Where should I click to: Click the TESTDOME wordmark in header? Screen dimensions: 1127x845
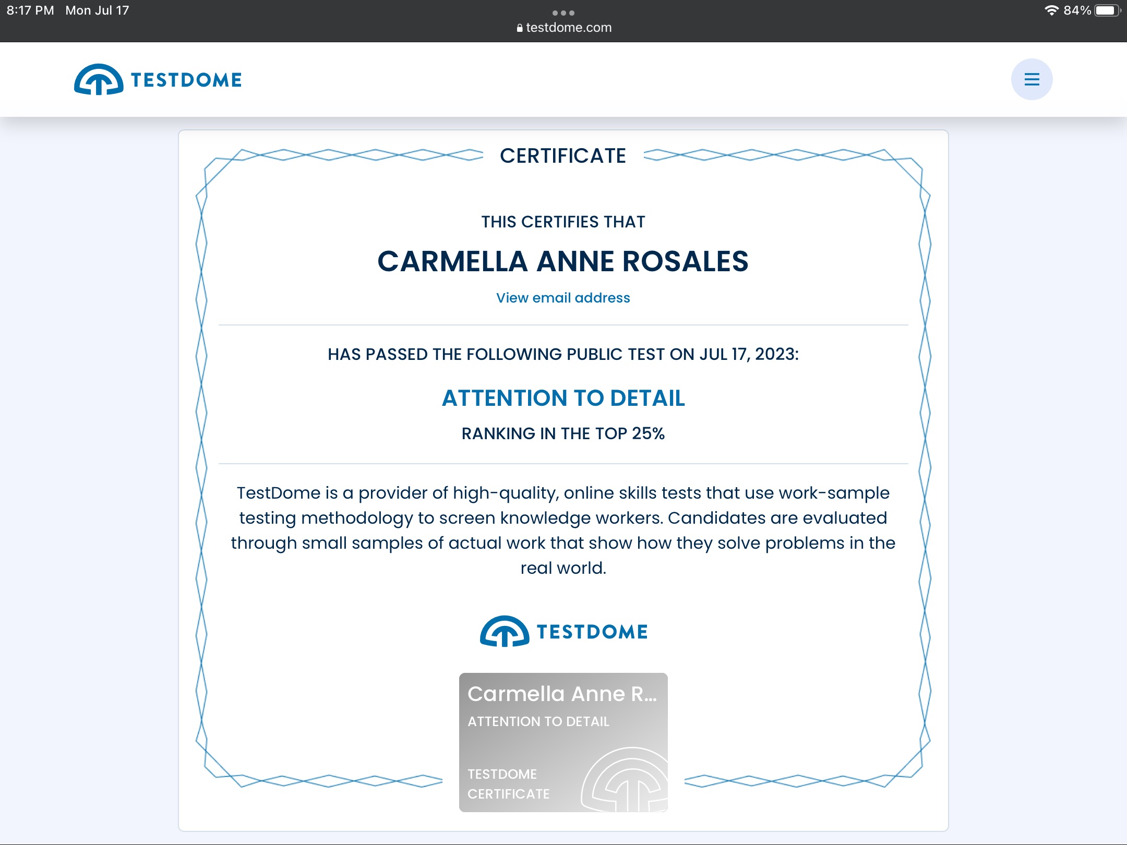point(186,80)
